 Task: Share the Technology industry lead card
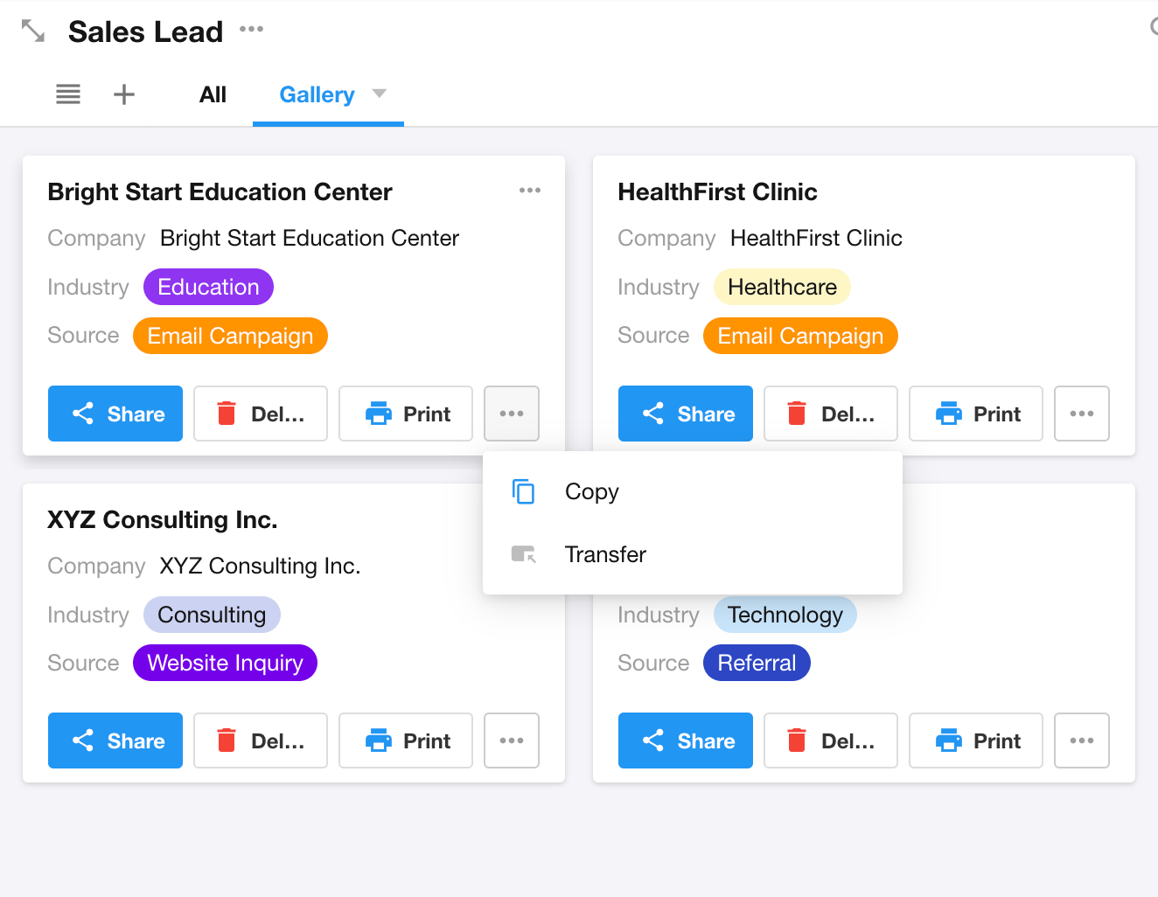pos(686,741)
